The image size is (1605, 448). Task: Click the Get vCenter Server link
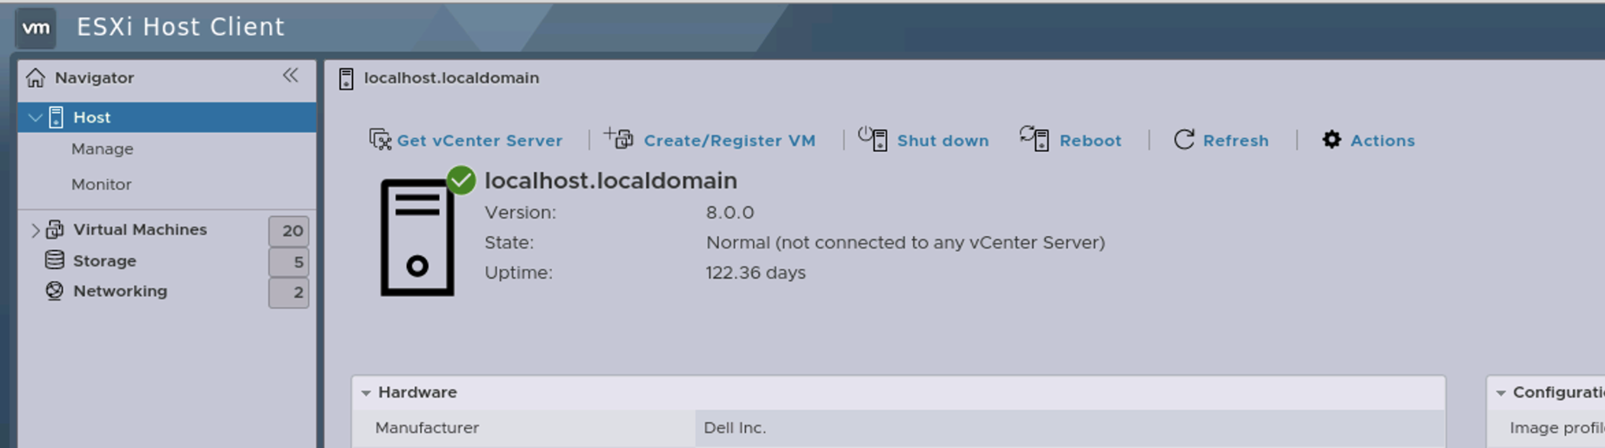click(479, 141)
